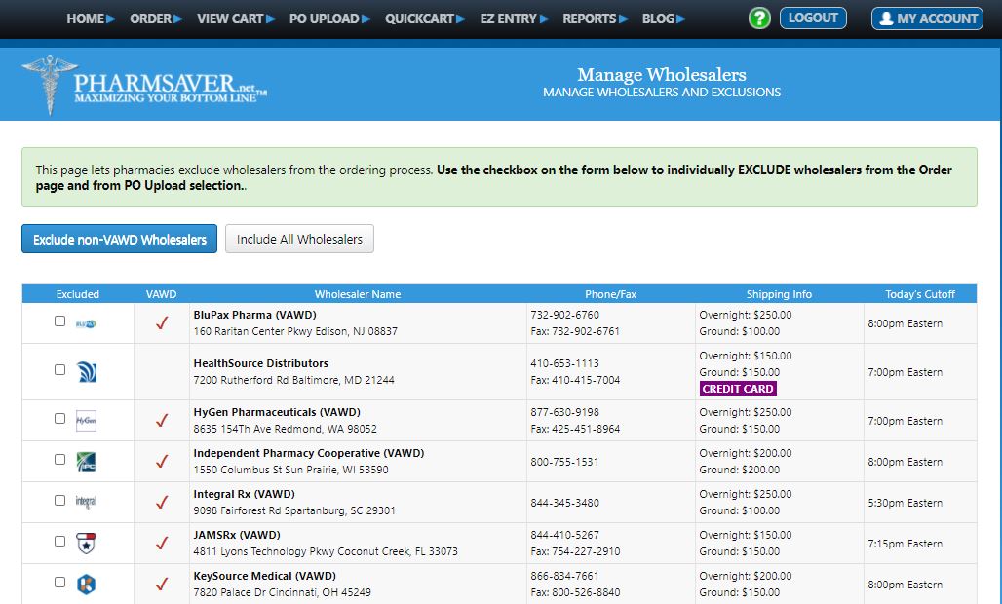Click the VAWD checkmark for HyGen Pharmaceuticals
Image resolution: width=1002 pixels, height=604 pixels.
click(162, 420)
